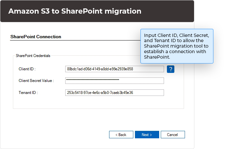Edit the Tenant ID input field
This screenshot has height=149, width=226.
click(x=114, y=93)
